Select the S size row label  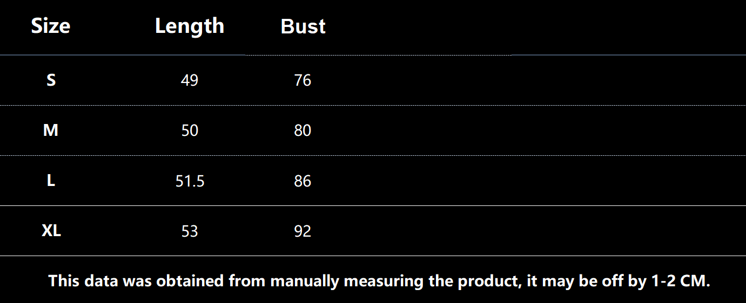[51, 80]
